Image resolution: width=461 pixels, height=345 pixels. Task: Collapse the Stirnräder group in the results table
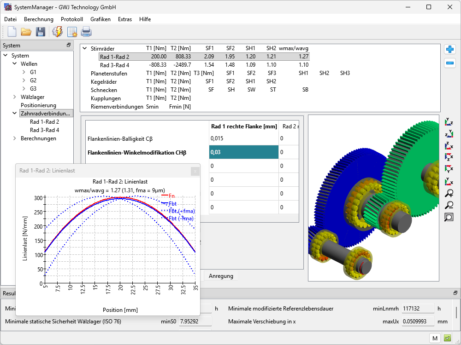[x=85, y=48]
